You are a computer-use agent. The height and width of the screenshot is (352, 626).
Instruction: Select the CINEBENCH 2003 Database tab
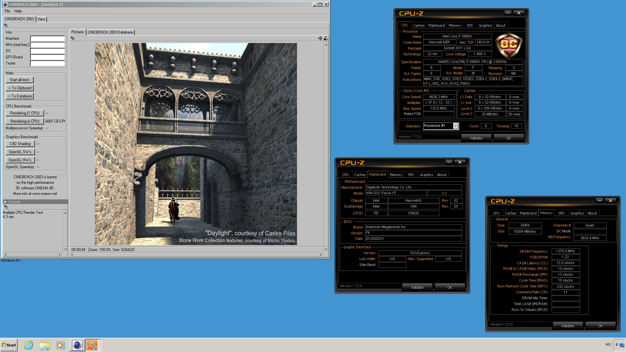(110, 32)
